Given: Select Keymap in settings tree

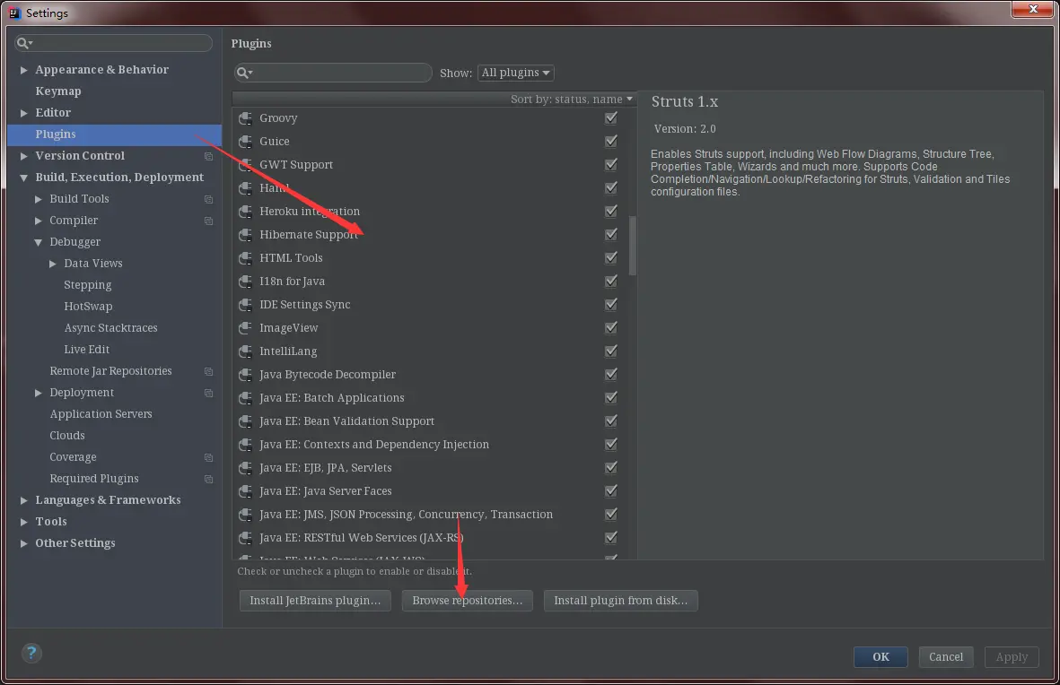Looking at the screenshot, I should click(x=58, y=91).
